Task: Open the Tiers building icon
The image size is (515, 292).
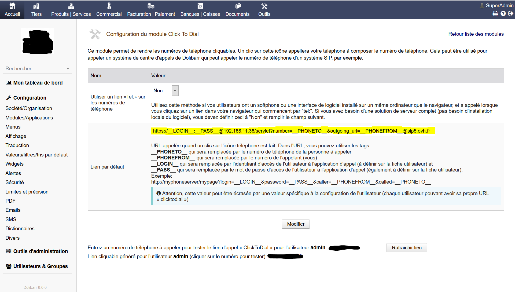Action: 36,6
